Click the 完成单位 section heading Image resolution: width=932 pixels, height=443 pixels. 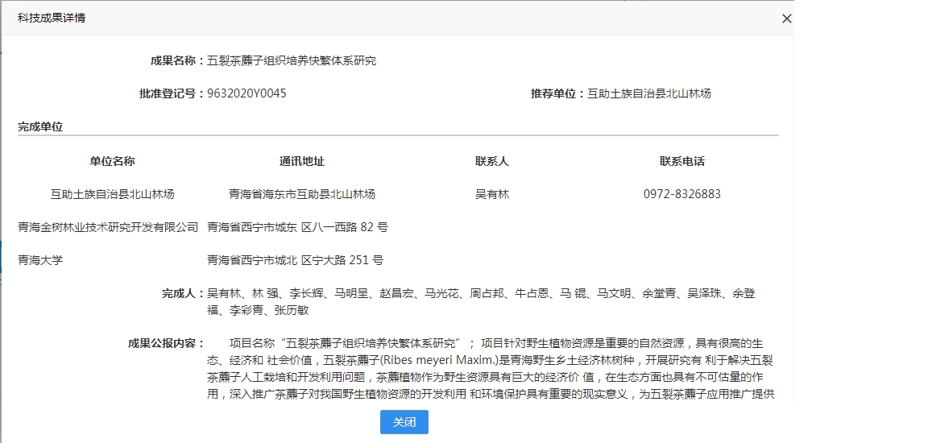pyautogui.click(x=40, y=126)
